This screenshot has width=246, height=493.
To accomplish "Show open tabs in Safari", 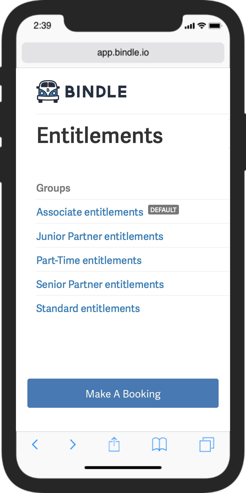I will click(207, 444).
